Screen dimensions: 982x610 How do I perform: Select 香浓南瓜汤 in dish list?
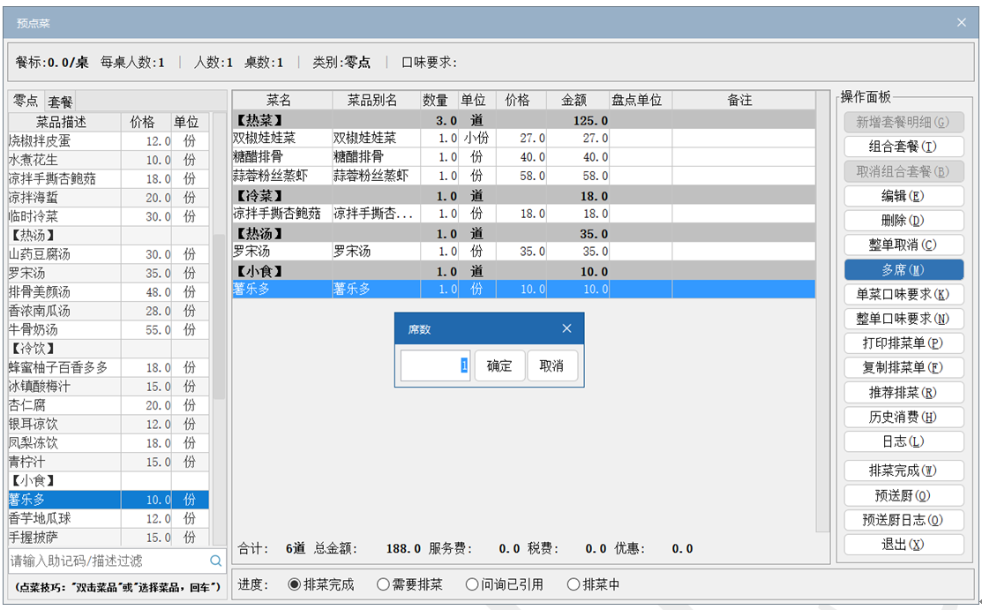pos(109,311)
